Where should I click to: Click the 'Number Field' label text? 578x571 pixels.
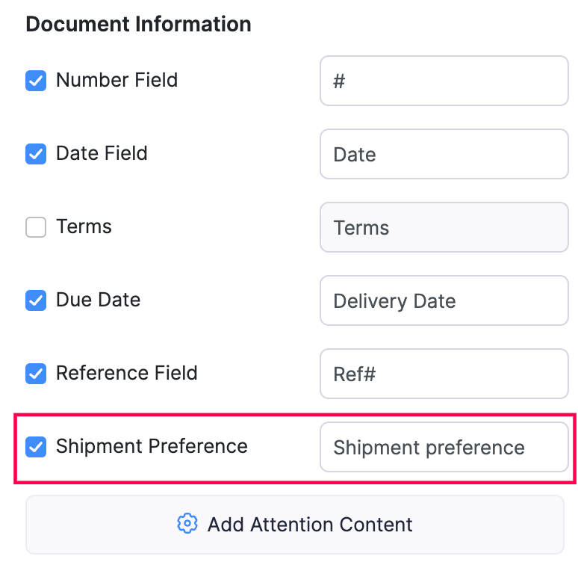click(x=116, y=80)
